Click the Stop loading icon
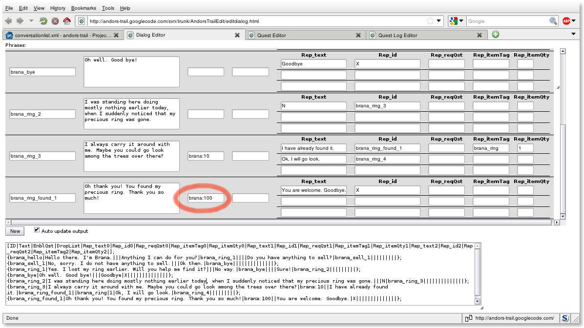 pos(55,21)
